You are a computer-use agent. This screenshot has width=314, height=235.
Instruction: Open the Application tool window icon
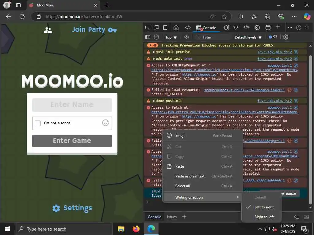pyautogui.click(x=268, y=28)
